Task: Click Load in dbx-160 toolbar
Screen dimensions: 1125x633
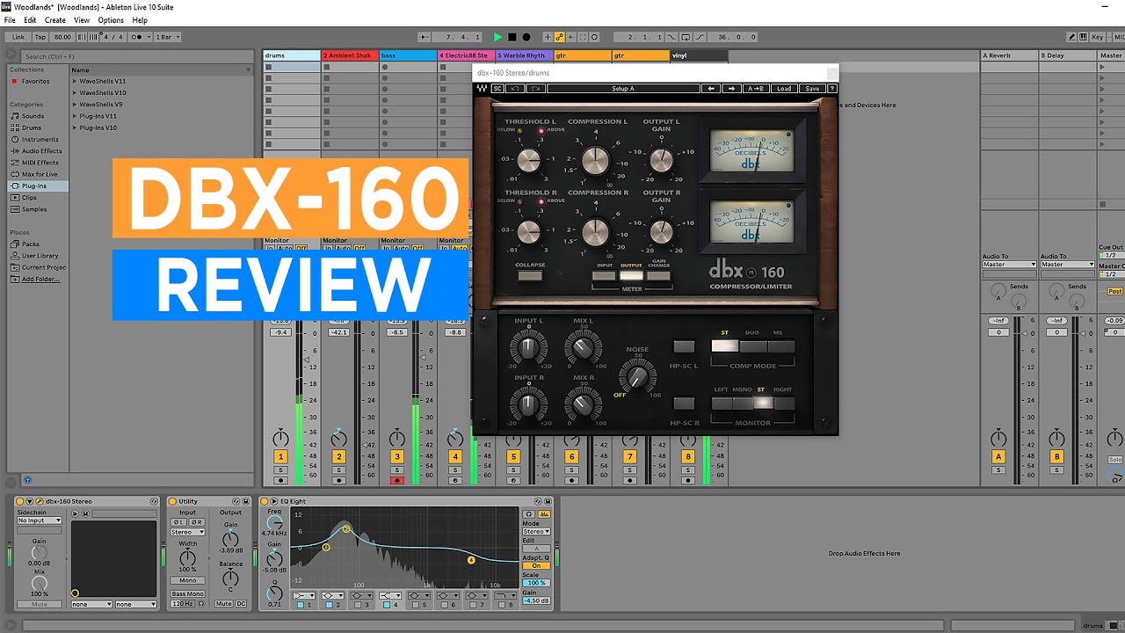Action: click(784, 89)
